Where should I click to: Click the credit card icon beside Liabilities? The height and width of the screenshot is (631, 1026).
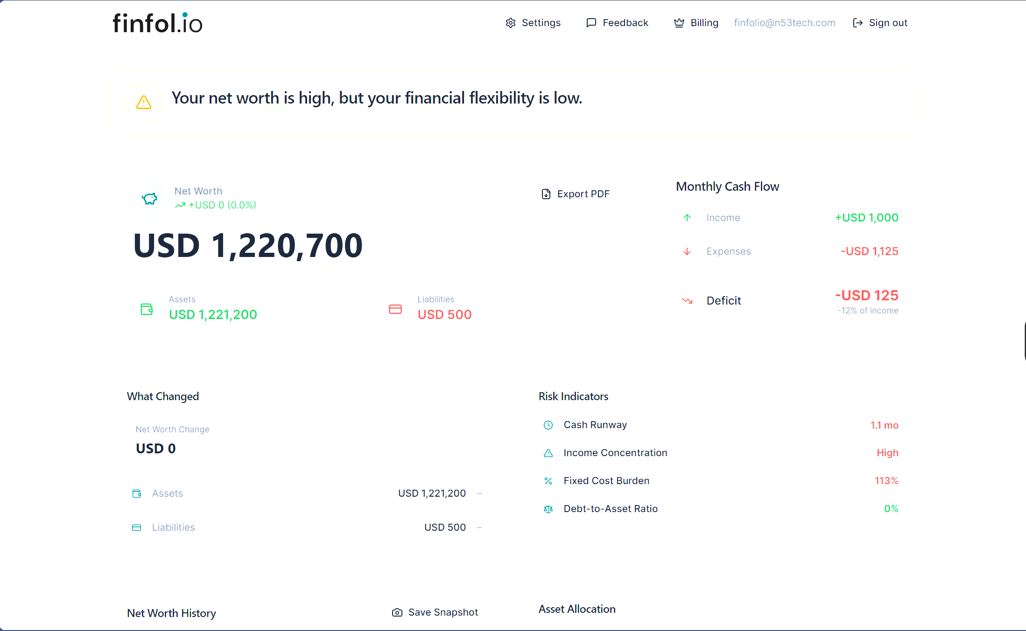click(395, 309)
